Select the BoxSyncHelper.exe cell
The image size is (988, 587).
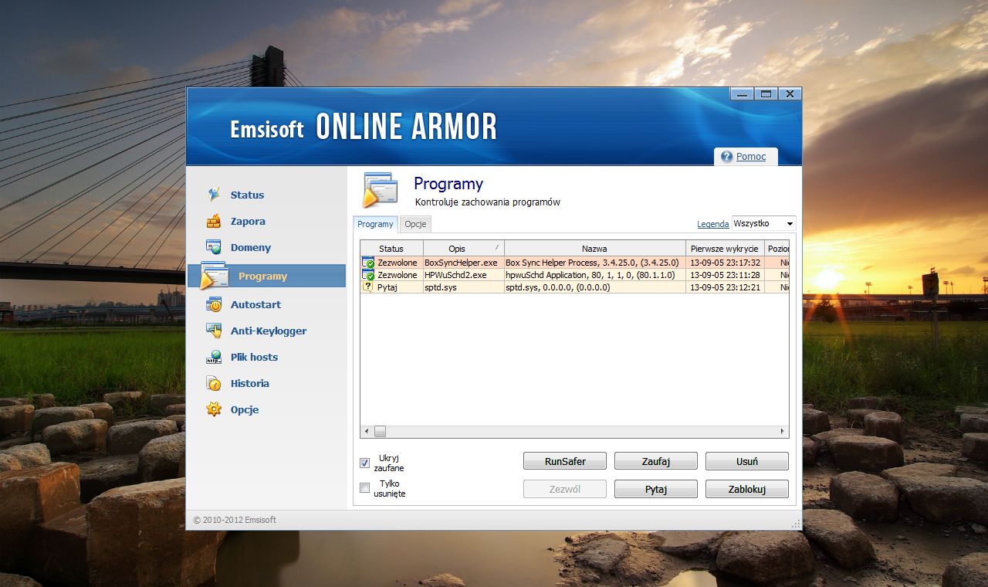point(463,263)
